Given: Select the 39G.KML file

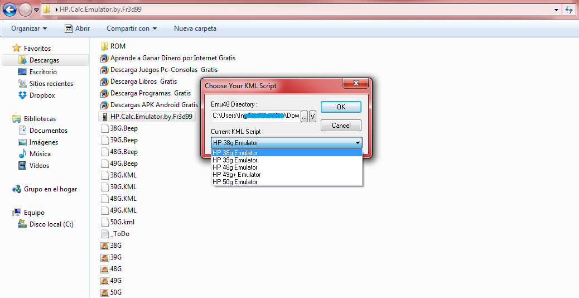Looking at the screenshot, I should [123, 187].
